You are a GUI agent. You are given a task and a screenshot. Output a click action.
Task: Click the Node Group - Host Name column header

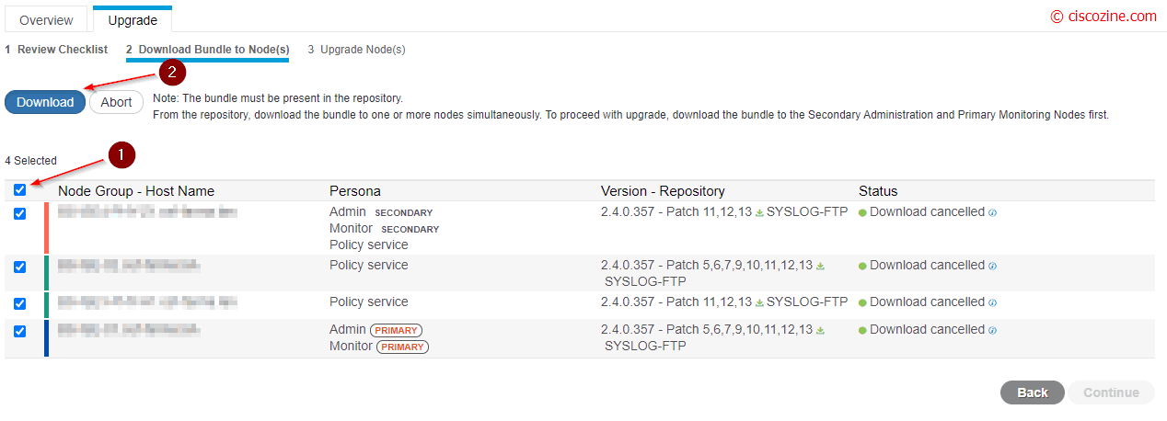[x=136, y=191]
